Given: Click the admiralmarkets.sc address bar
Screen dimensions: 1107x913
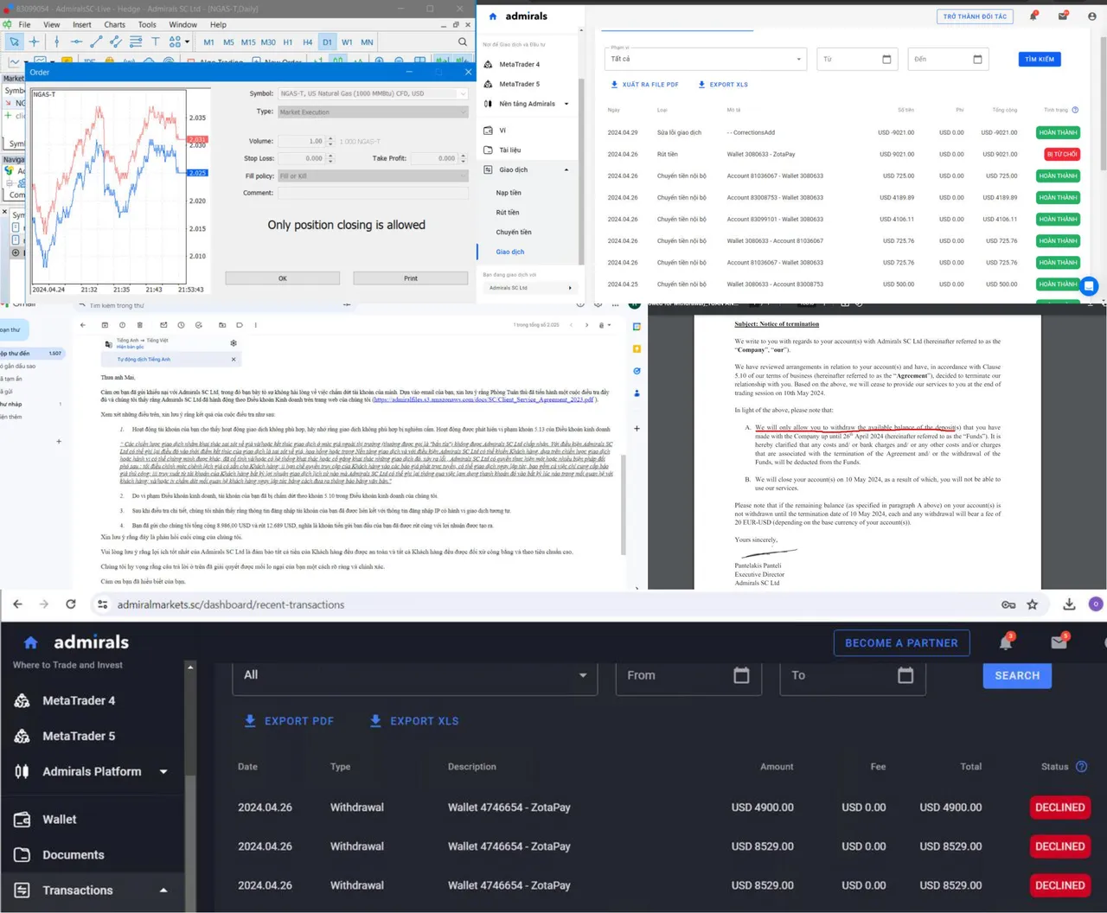Looking at the screenshot, I should (x=553, y=604).
